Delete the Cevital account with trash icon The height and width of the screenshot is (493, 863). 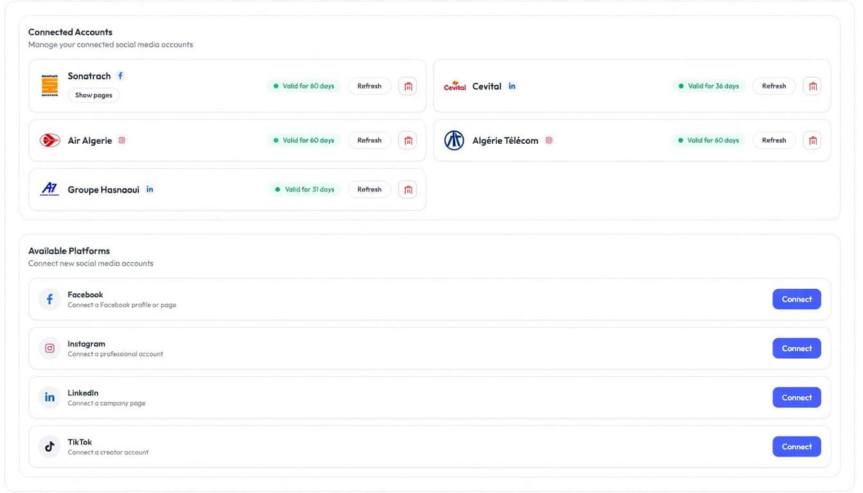click(812, 86)
